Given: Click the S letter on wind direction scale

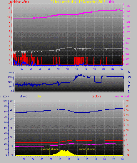Looking at the screenshot, I should [x=129, y=82].
